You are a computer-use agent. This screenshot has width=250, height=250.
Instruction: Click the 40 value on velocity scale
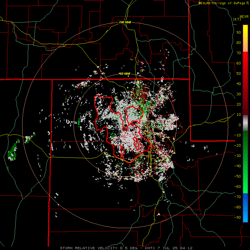click(x=239, y=84)
